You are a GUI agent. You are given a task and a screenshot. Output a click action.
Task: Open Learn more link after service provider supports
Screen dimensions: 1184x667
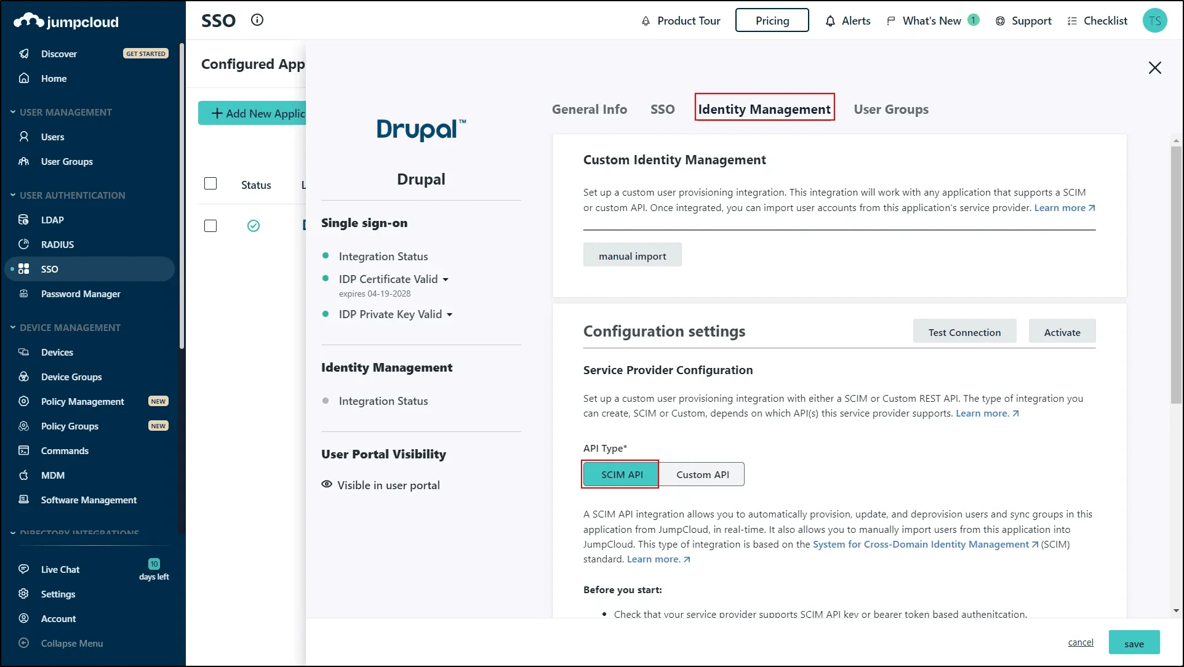987,413
